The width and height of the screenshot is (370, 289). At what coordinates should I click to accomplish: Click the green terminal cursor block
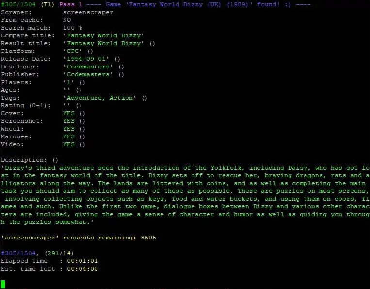(3, 284)
